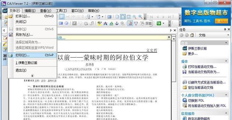Open dropdown next to green arrow
Screen dimensions: 232x120
coord(163,23)
